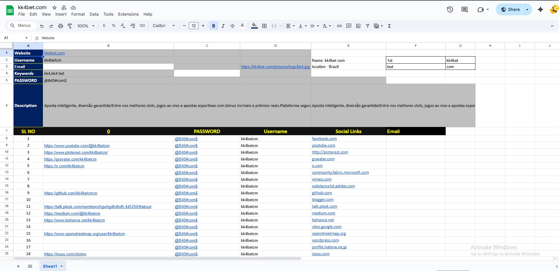
Task: Open the Functions sigma icon
Action: pyautogui.click(x=389, y=26)
